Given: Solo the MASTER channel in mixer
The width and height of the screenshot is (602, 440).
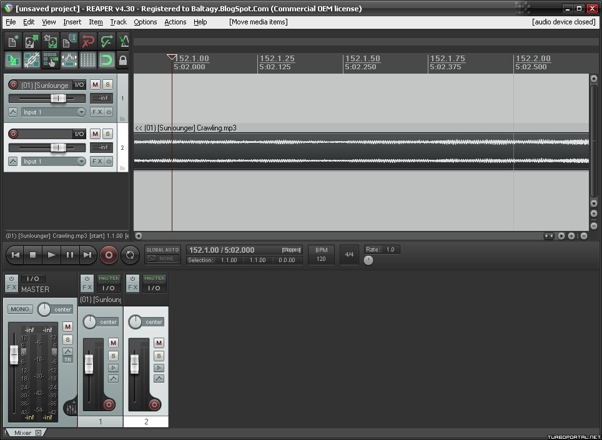Looking at the screenshot, I should tap(67, 340).
